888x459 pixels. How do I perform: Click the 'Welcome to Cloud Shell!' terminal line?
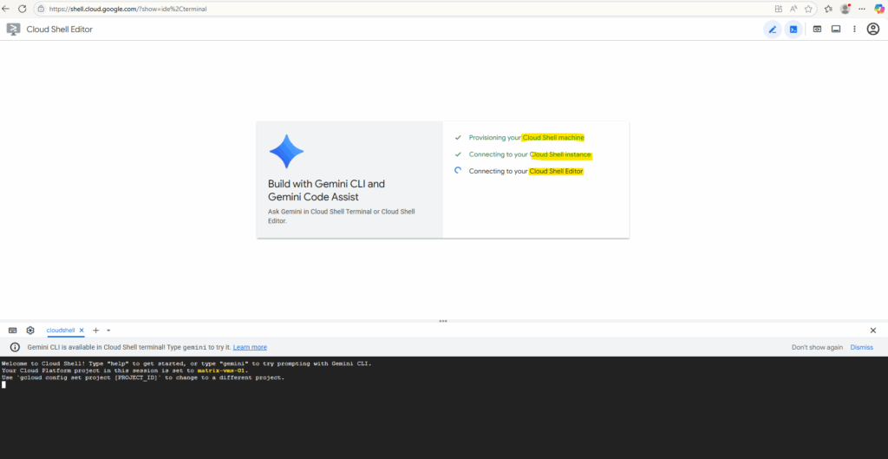coord(186,364)
